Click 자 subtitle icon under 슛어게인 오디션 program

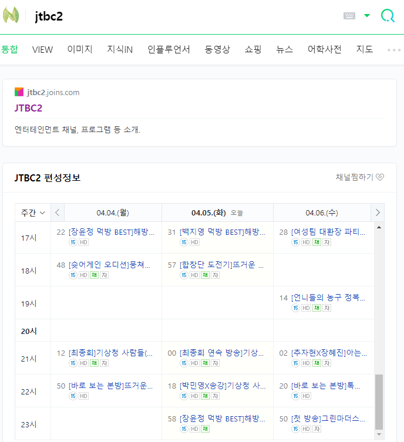tap(105, 275)
